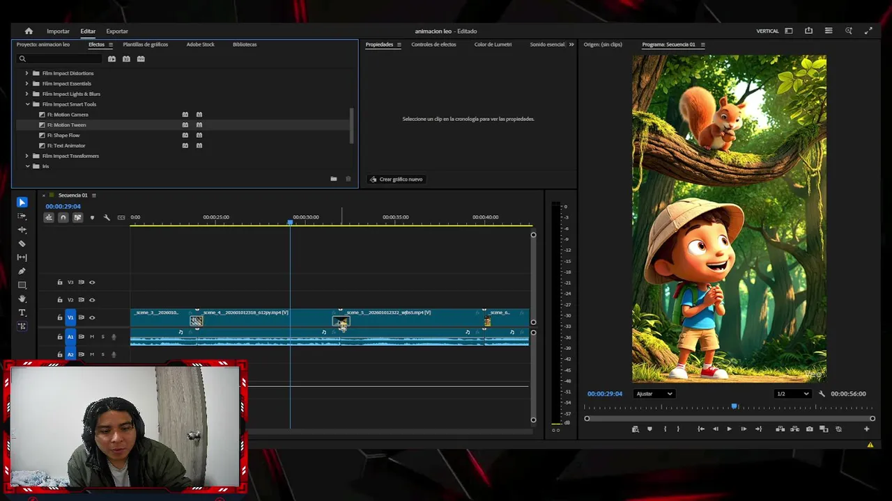Viewport: 892px width, 501px height.
Task: Switch to Plantillas de gráficos tab
Action: (145, 45)
